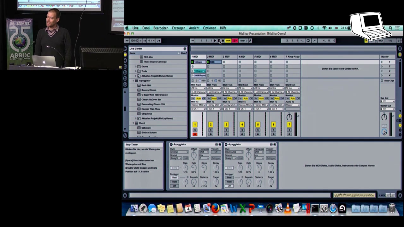This screenshot has height=227, width=404.
Task: Open the 1 Bar quantization dropdown
Action: [x=243, y=41]
